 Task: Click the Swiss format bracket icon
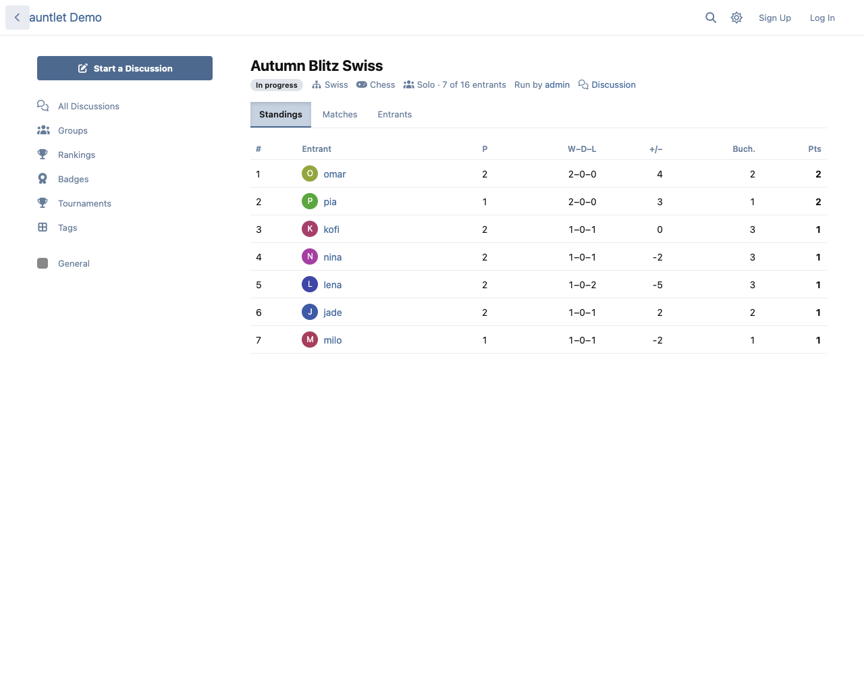[317, 85]
